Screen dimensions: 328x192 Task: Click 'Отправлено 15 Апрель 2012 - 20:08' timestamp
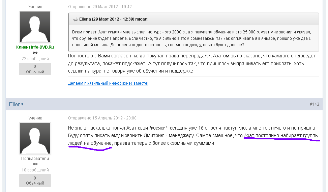(102, 118)
